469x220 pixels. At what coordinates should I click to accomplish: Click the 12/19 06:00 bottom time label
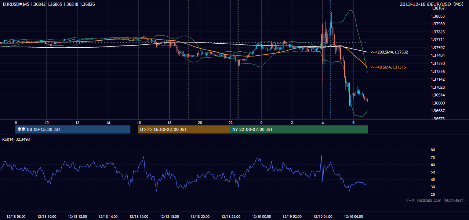(x=353, y=216)
